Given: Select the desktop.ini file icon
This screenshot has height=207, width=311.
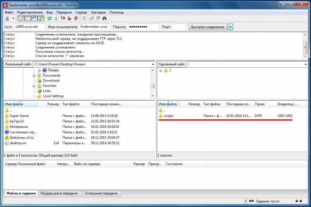Looking at the screenshot, I should point(7,143).
